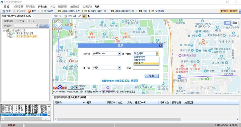The width and height of the screenshot is (241, 127).
Task: Toggle the 底边栏 bottom bar button
Action: (233, 11)
